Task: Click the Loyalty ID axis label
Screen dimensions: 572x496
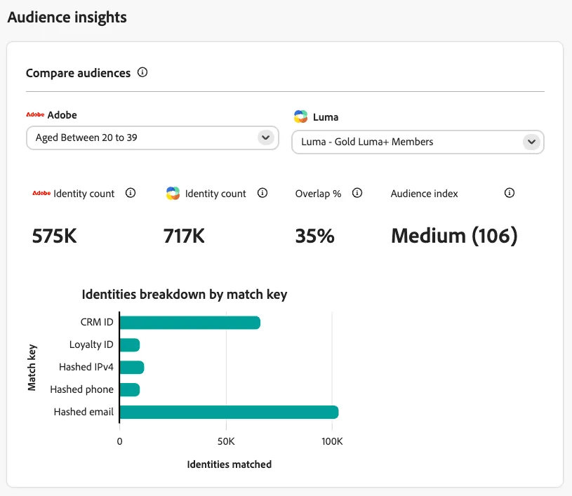Action: point(91,344)
